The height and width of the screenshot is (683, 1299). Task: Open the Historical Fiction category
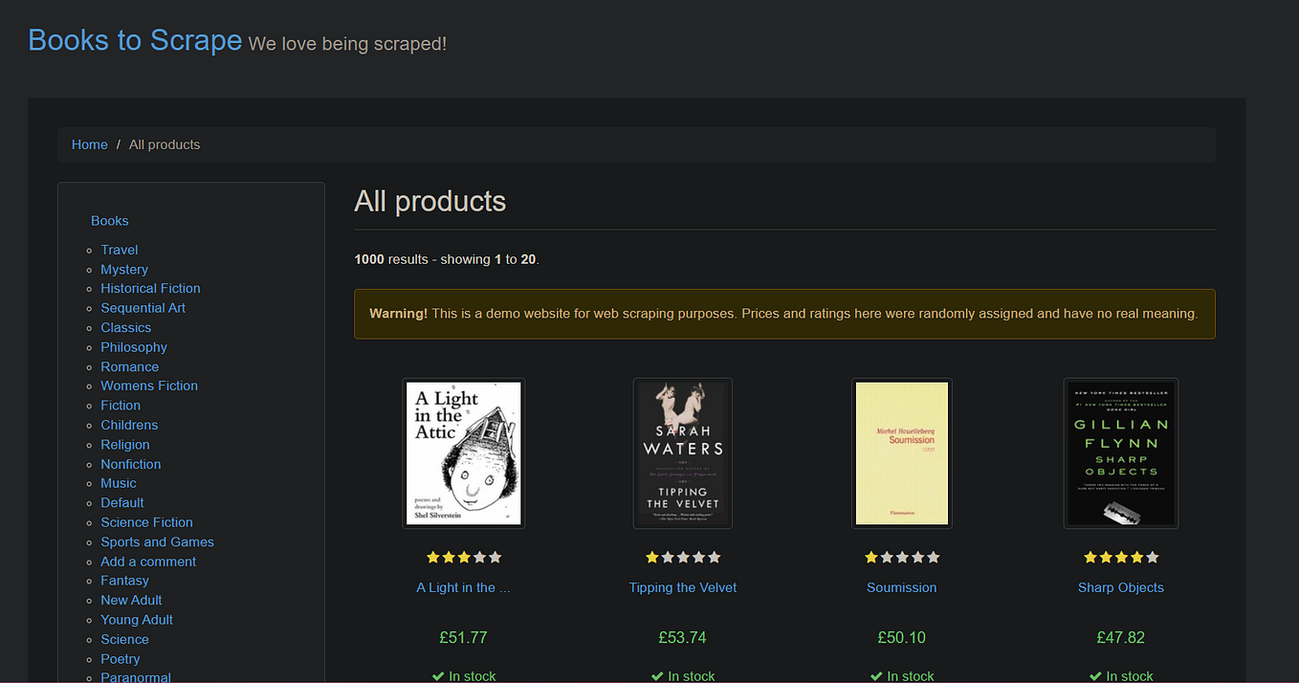point(151,288)
